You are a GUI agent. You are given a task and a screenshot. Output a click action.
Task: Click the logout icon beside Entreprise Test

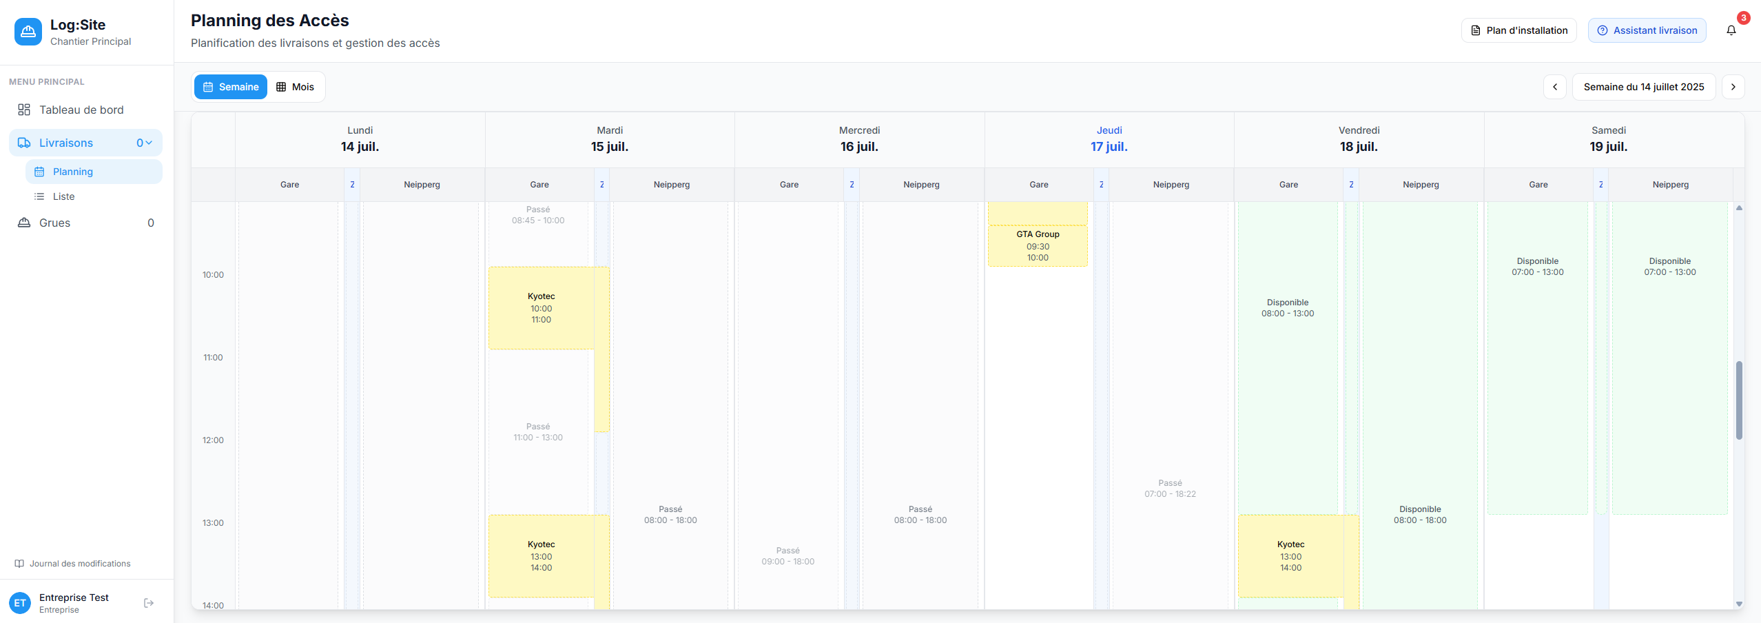tap(149, 603)
